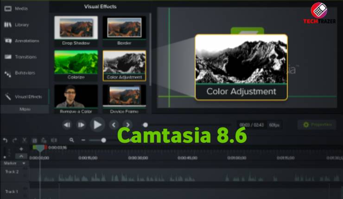Click the Media filmstrip icon
The image size is (343, 199).
(8, 9)
